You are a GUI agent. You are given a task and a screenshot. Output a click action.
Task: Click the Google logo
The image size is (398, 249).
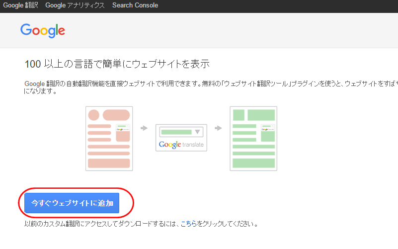tap(43, 31)
